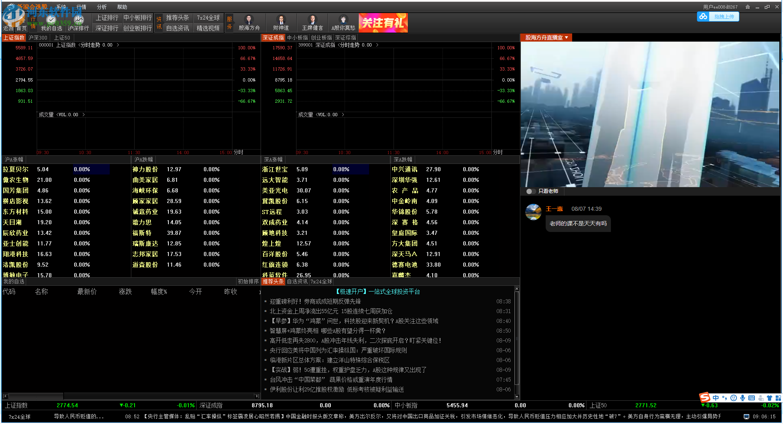Click the 上证50 value 2771.52 in status bar
The height and width of the screenshot is (424, 783).
click(646, 405)
